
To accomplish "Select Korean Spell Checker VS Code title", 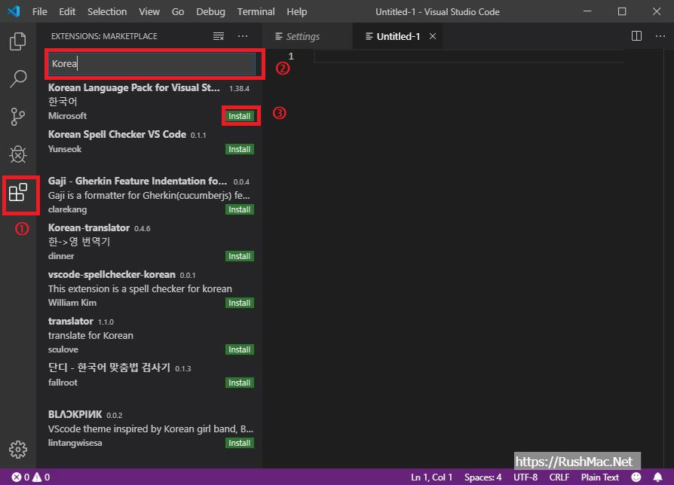I will click(x=117, y=134).
